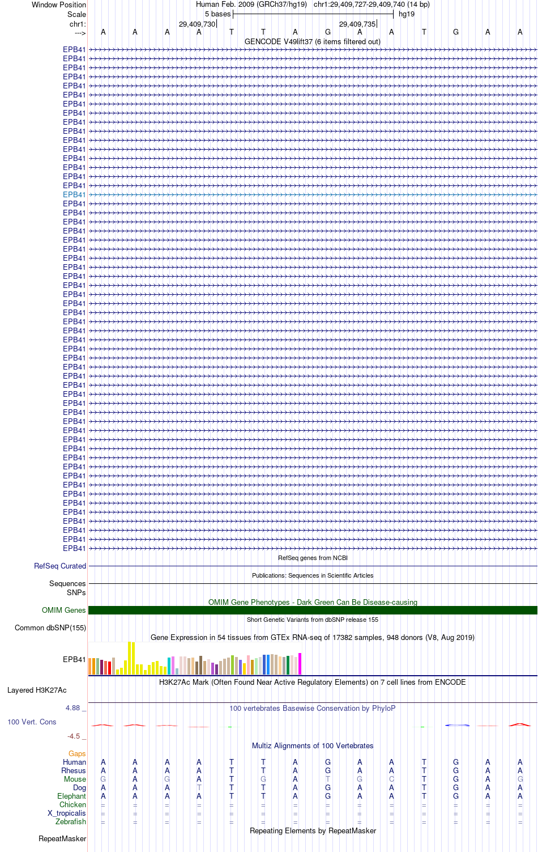The height and width of the screenshot is (852, 538).
Task: Click the strand direction arrow label
Action: point(80,33)
